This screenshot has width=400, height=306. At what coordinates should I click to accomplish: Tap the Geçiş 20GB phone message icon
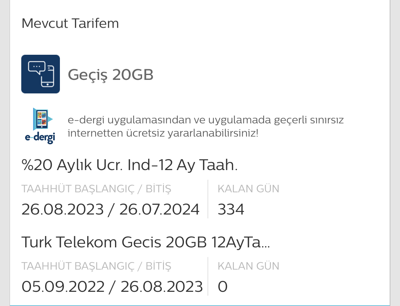[41, 74]
